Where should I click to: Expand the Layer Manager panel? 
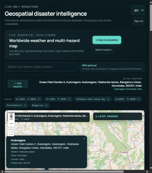pyautogui.click(x=118, y=116)
